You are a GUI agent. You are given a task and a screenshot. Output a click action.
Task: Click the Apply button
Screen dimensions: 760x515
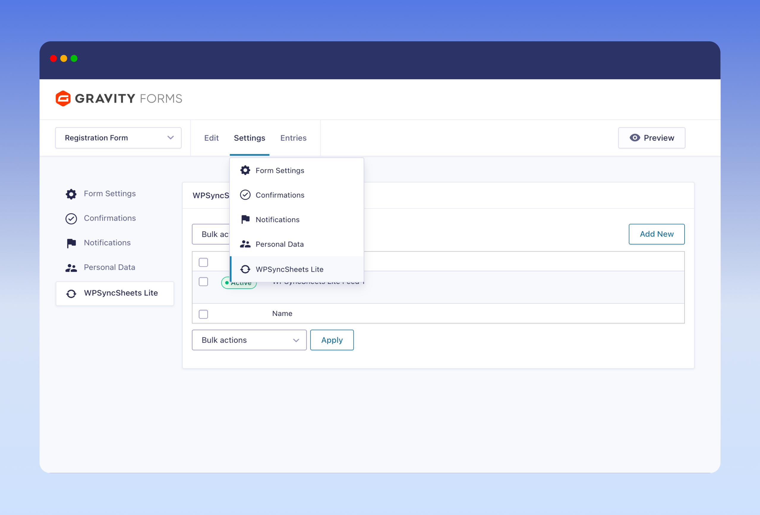[332, 340]
